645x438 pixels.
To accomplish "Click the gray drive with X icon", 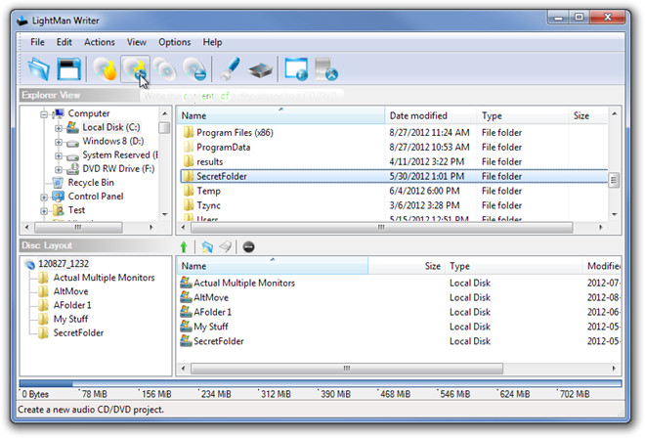I will (x=325, y=69).
